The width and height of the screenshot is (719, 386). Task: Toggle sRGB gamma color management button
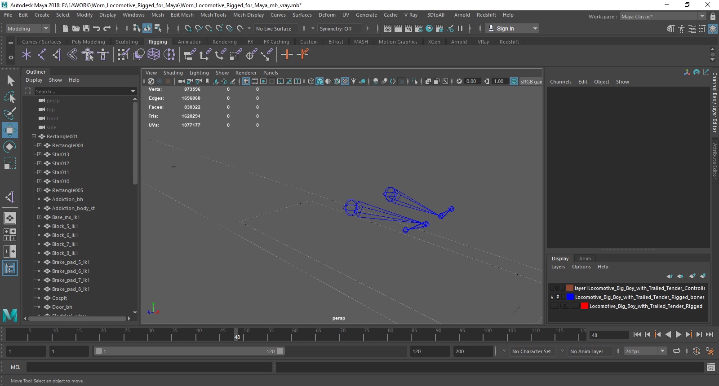[514, 81]
